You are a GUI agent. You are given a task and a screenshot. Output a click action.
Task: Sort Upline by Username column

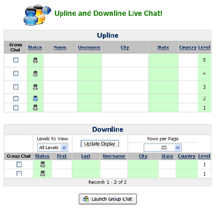coord(89,47)
